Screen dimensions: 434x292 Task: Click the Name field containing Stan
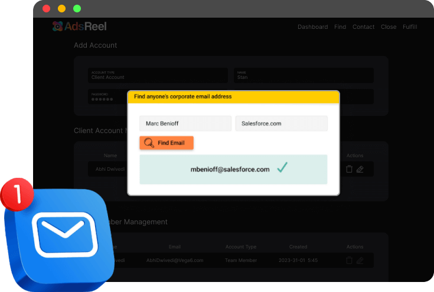click(x=304, y=75)
